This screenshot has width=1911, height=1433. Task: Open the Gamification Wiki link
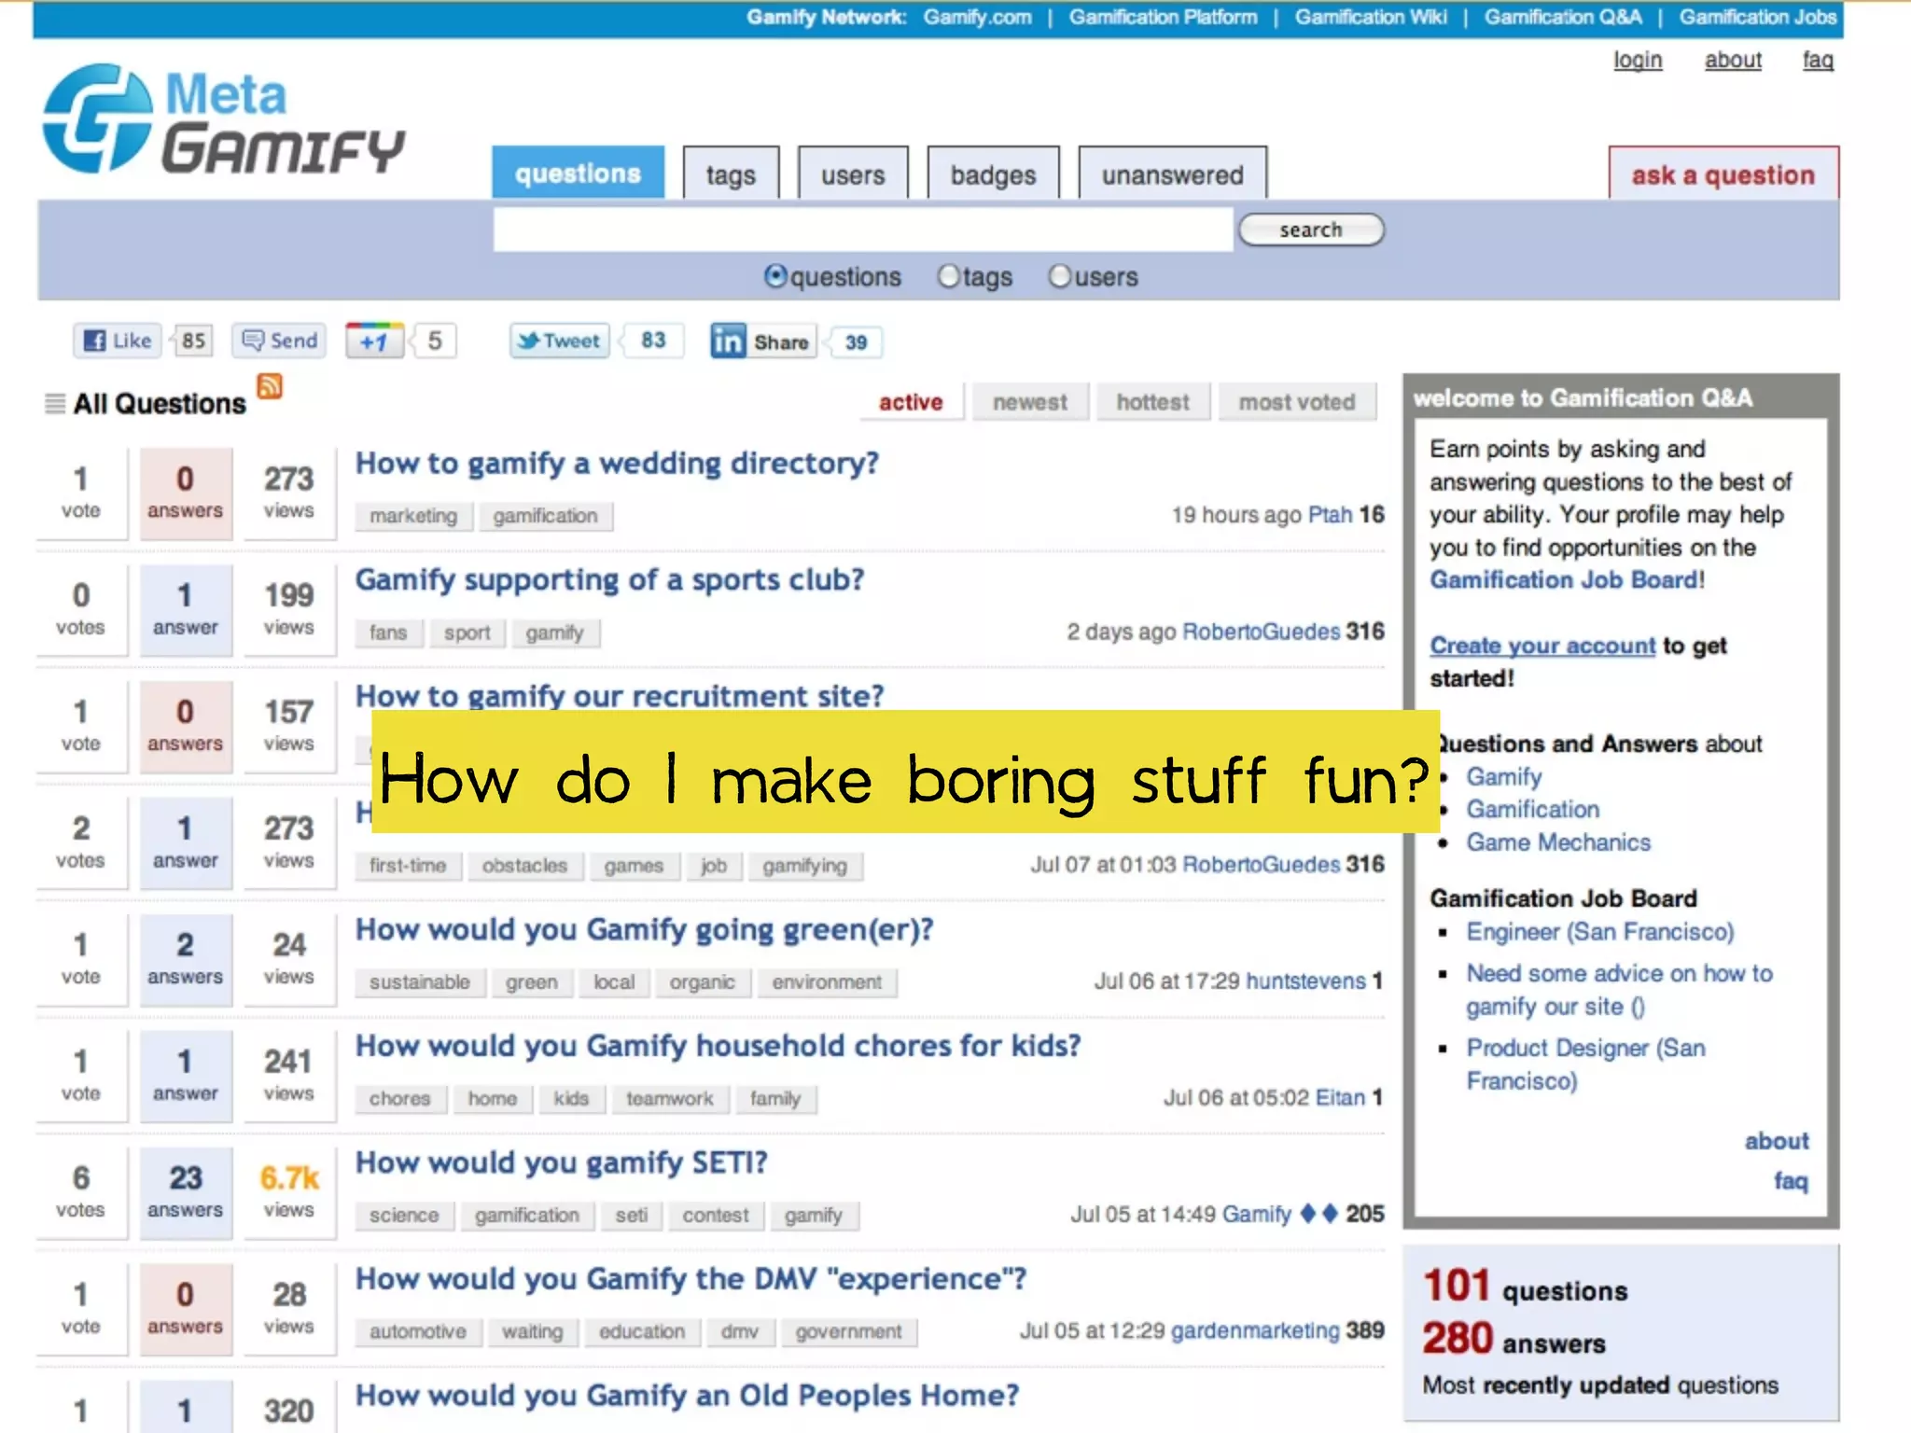pos(1371,18)
